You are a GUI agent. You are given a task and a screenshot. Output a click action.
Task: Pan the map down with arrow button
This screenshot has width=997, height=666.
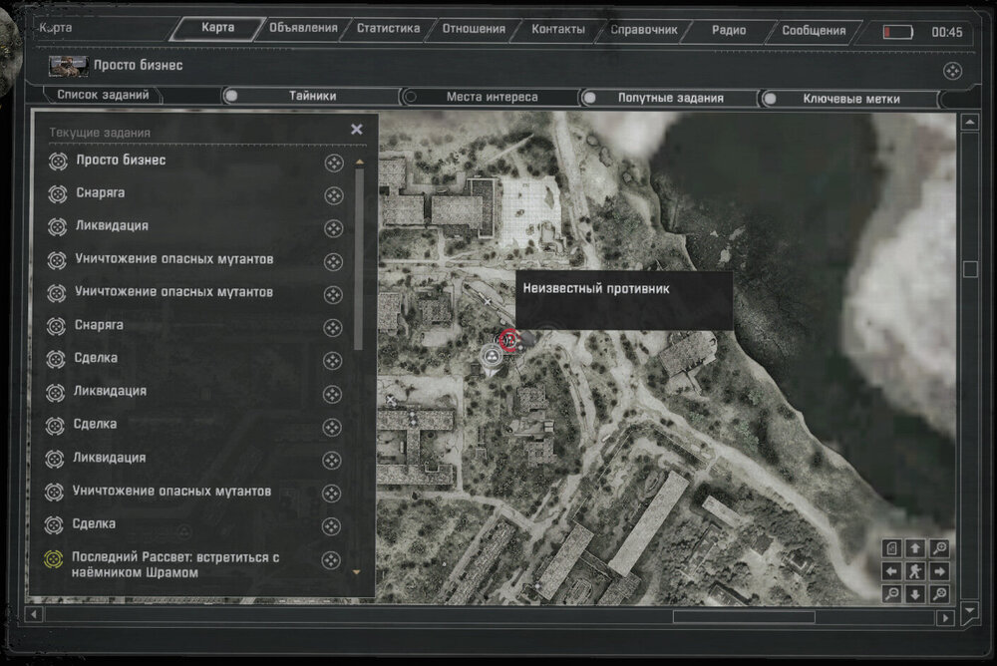coord(915,594)
